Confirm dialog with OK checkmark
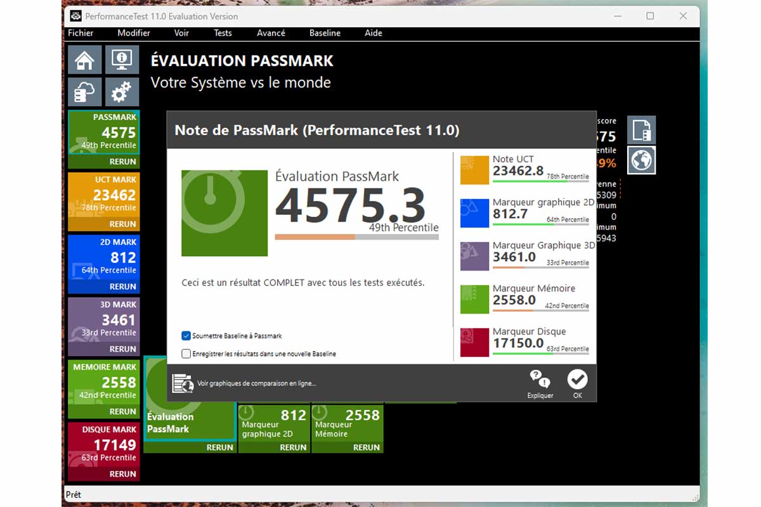 point(577,380)
